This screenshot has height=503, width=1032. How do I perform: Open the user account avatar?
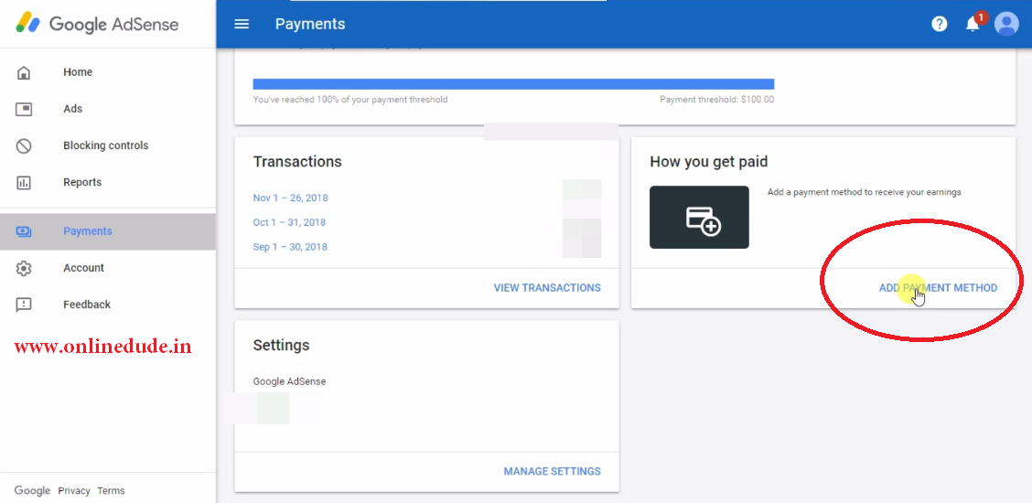click(x=1006, y=25)
